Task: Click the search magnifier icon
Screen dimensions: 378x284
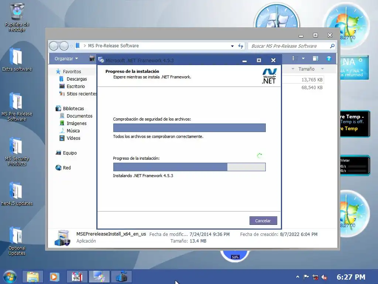Action: [332, 46]
